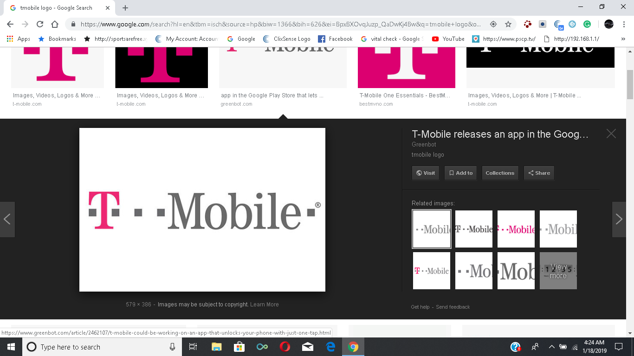Bookmark this page with the star icon

[x=508, y=24]
